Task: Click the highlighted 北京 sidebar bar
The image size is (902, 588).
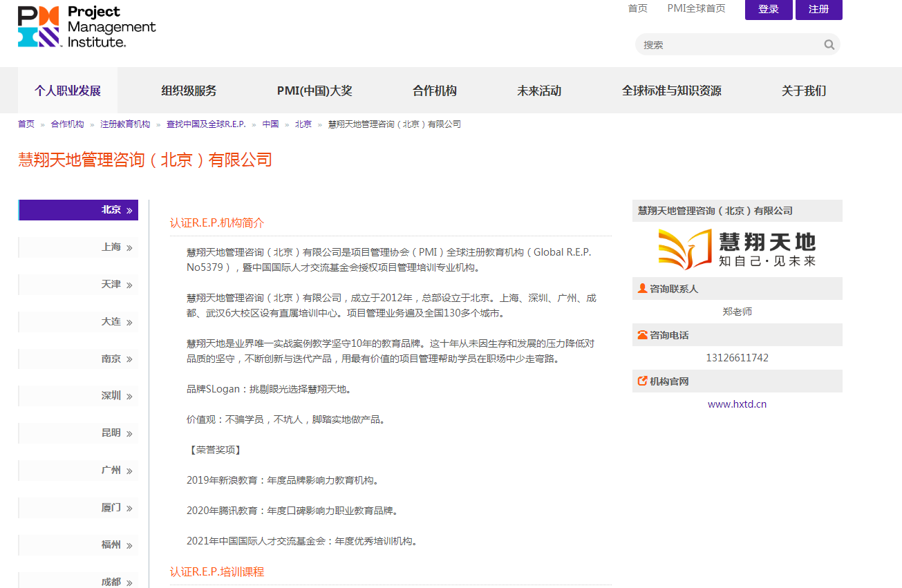Action: coord(78,210)
